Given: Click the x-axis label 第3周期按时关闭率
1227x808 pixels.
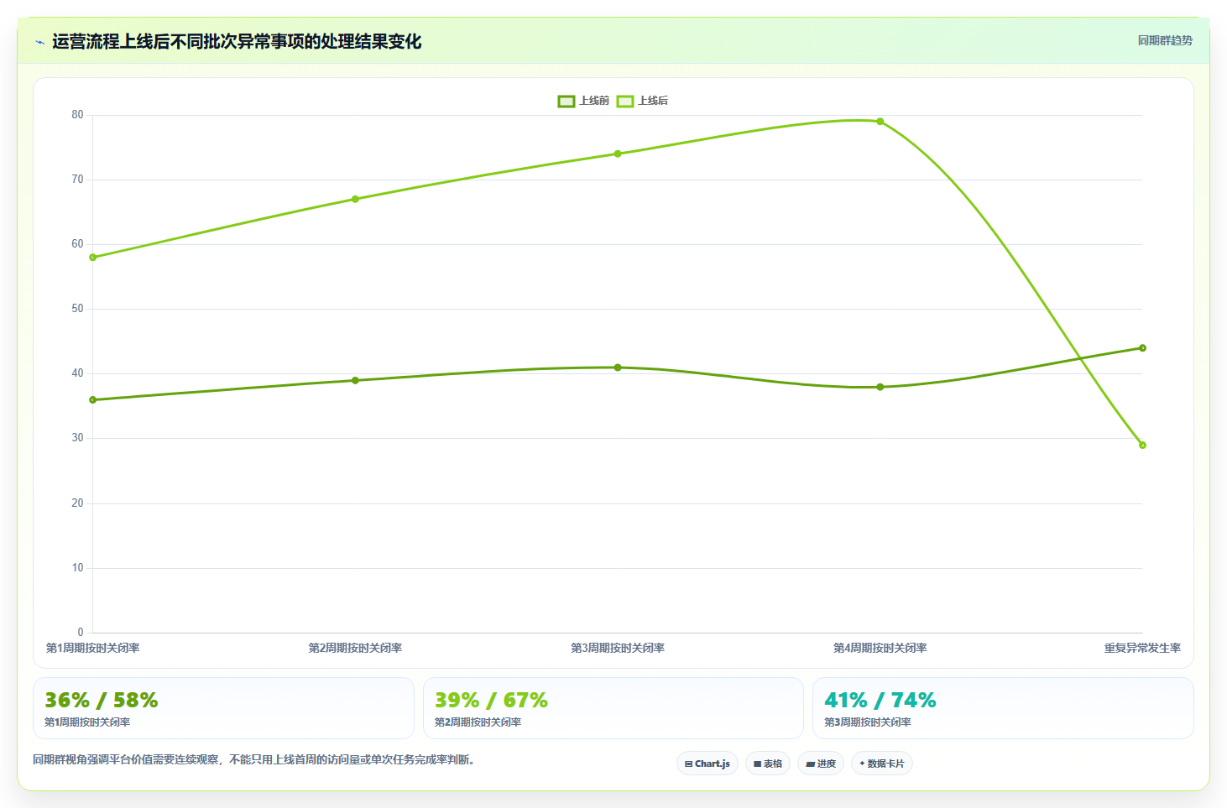Looking at the screenshot, I should point(618,648).
